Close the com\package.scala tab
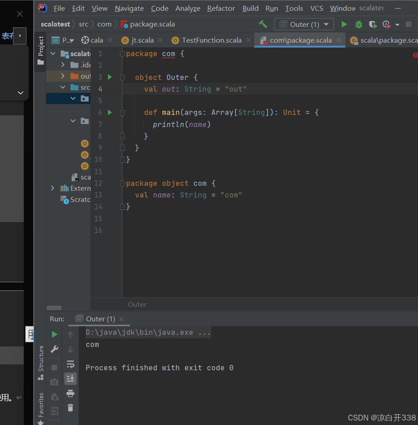 [339, 40]
